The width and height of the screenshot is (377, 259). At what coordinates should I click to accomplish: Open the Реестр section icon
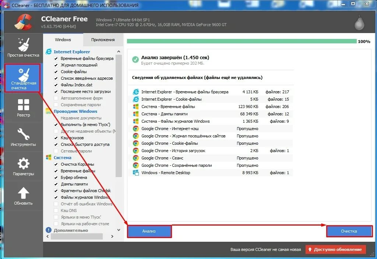23,105
